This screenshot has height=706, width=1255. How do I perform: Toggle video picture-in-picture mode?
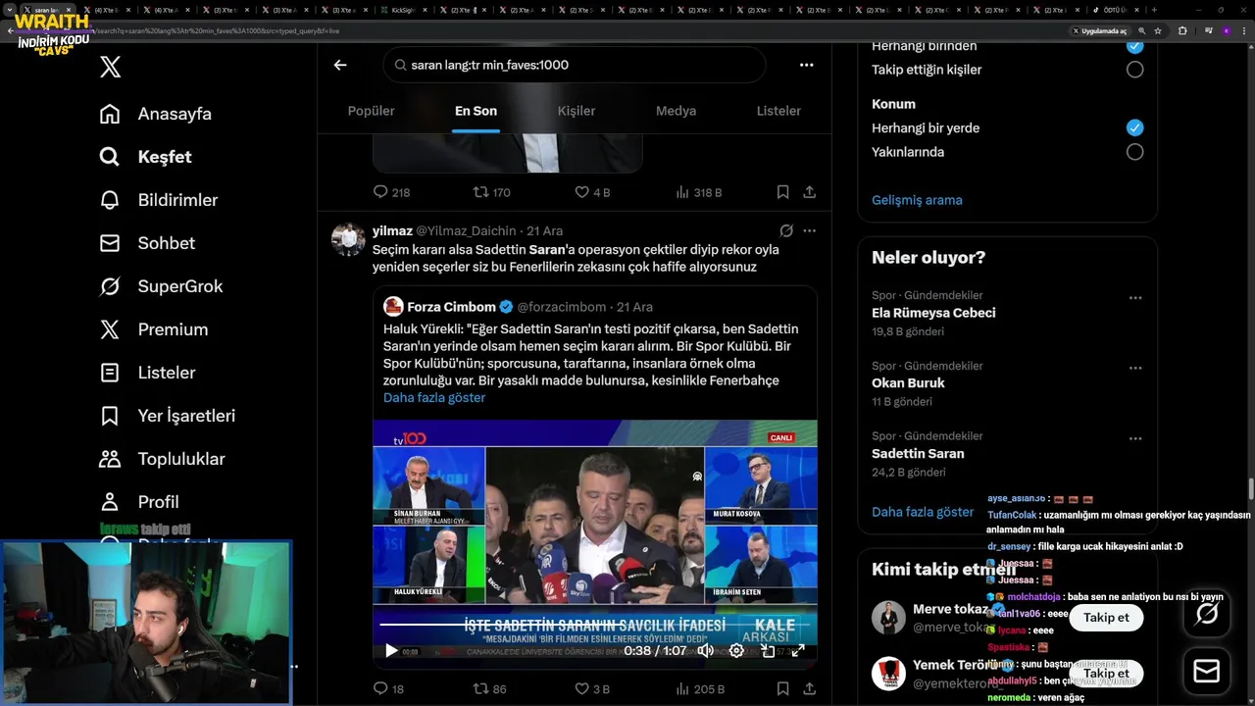pyautogui.click(x=768, y=650)
